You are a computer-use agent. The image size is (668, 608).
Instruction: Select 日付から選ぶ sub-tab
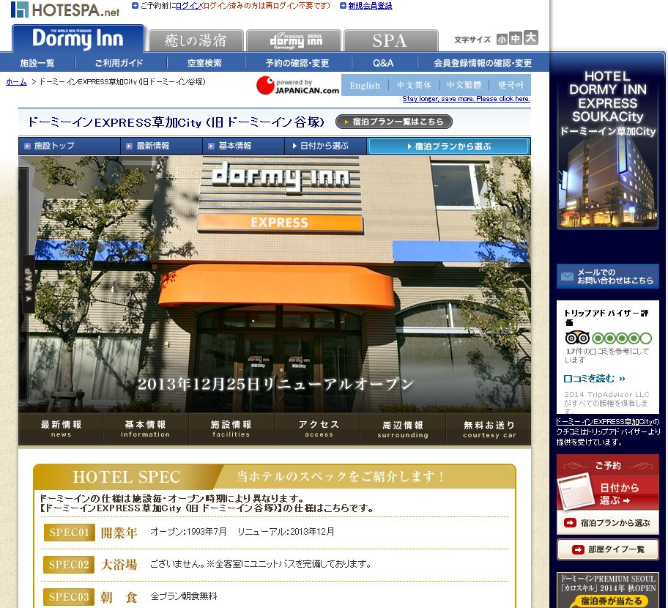click(325, 146)
